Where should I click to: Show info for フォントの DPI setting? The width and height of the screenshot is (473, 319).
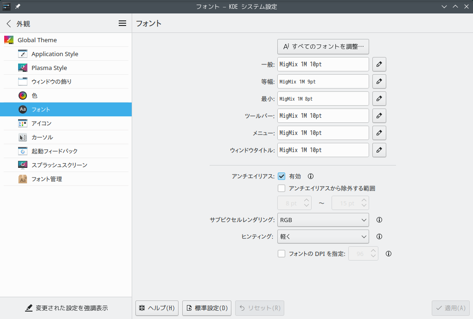pyautogui.click(x=389, y=254)
